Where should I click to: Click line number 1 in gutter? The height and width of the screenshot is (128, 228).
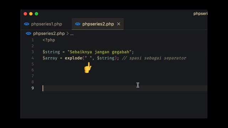[x=32, y=40]
